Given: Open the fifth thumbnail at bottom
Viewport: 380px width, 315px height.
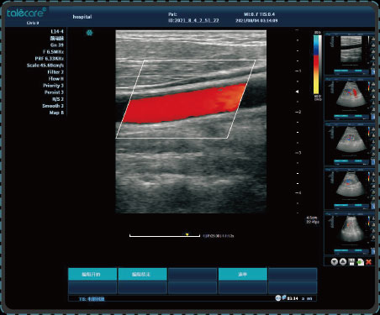Looking at the screenshot, I should [350, 234].
